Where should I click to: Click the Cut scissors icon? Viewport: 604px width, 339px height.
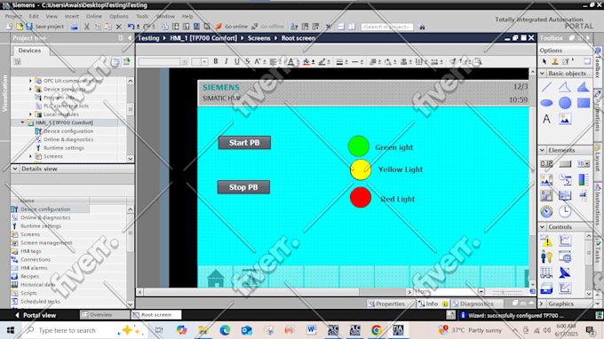click(87, 27)
